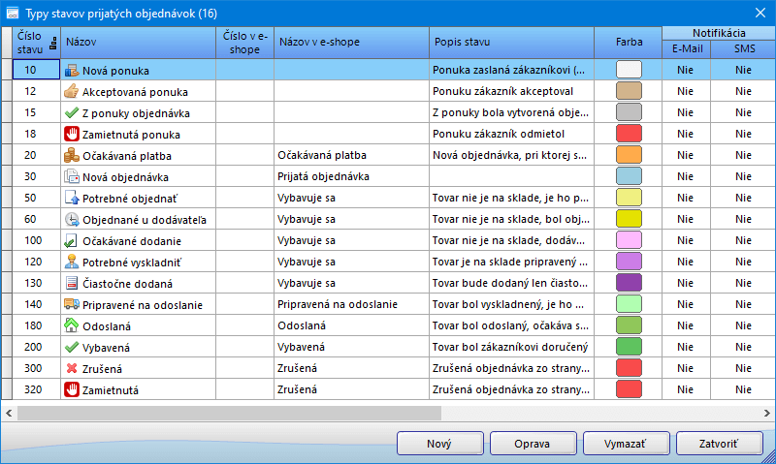Click the Názov v e-shope column header

click(x=350, y=42)
